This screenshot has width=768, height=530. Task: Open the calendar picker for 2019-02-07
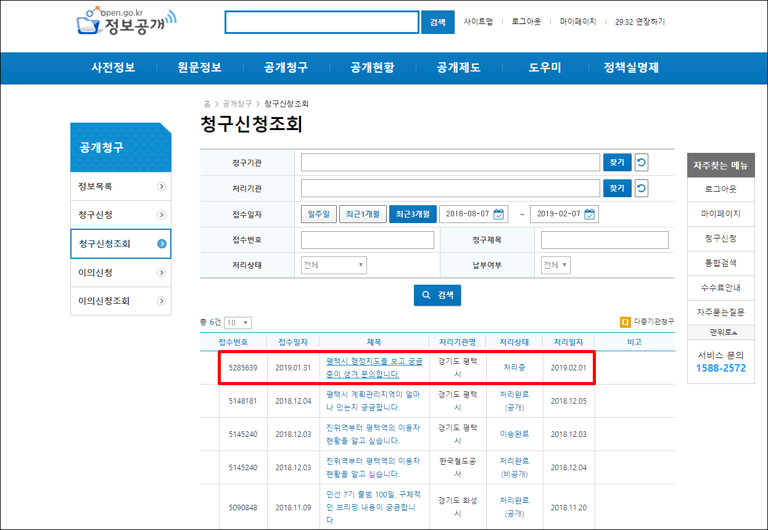[x=589, y=214]
